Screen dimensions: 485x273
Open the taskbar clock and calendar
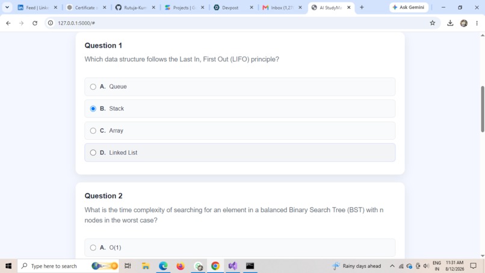coord(454,266)
